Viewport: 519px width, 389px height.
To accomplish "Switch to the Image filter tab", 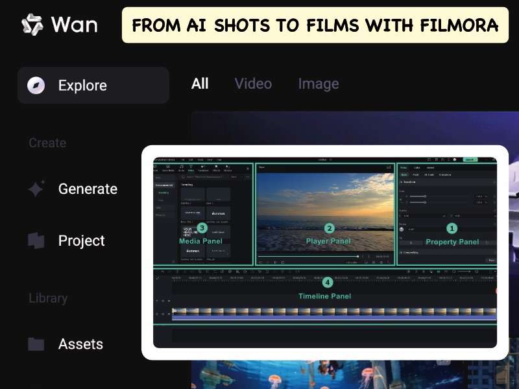I will click(319, 84).
